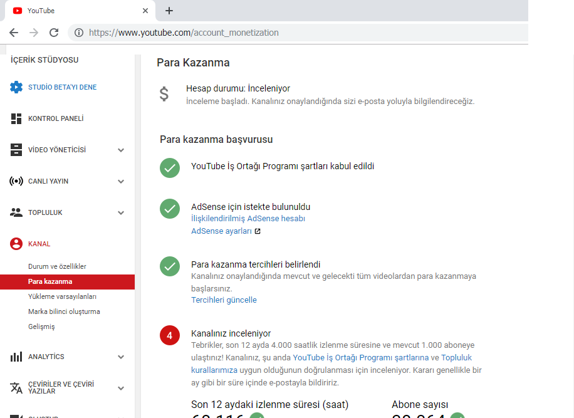Open AdSense ayarları link
This screenshot has height=418, width=574.
pos(221,231)
